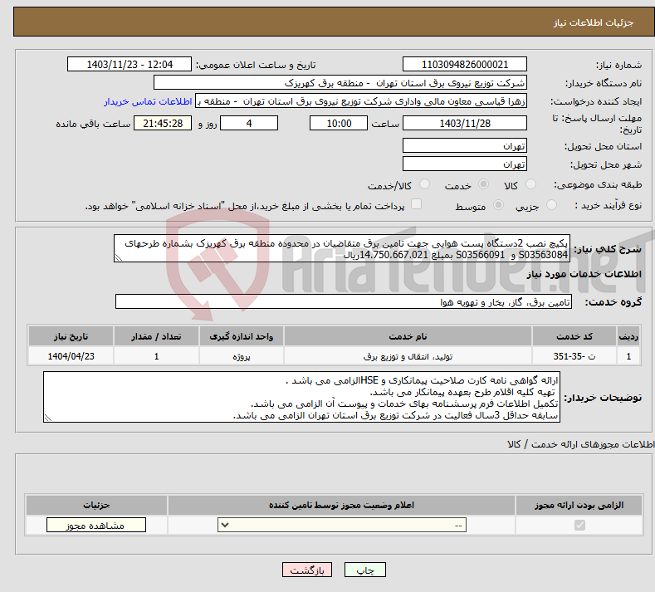The height and width of the screenshot is (592, 655).
Task: Click the جزئیات اطلاعات نیاز page title
Action: pyautogui.click(x=594, y=22)
